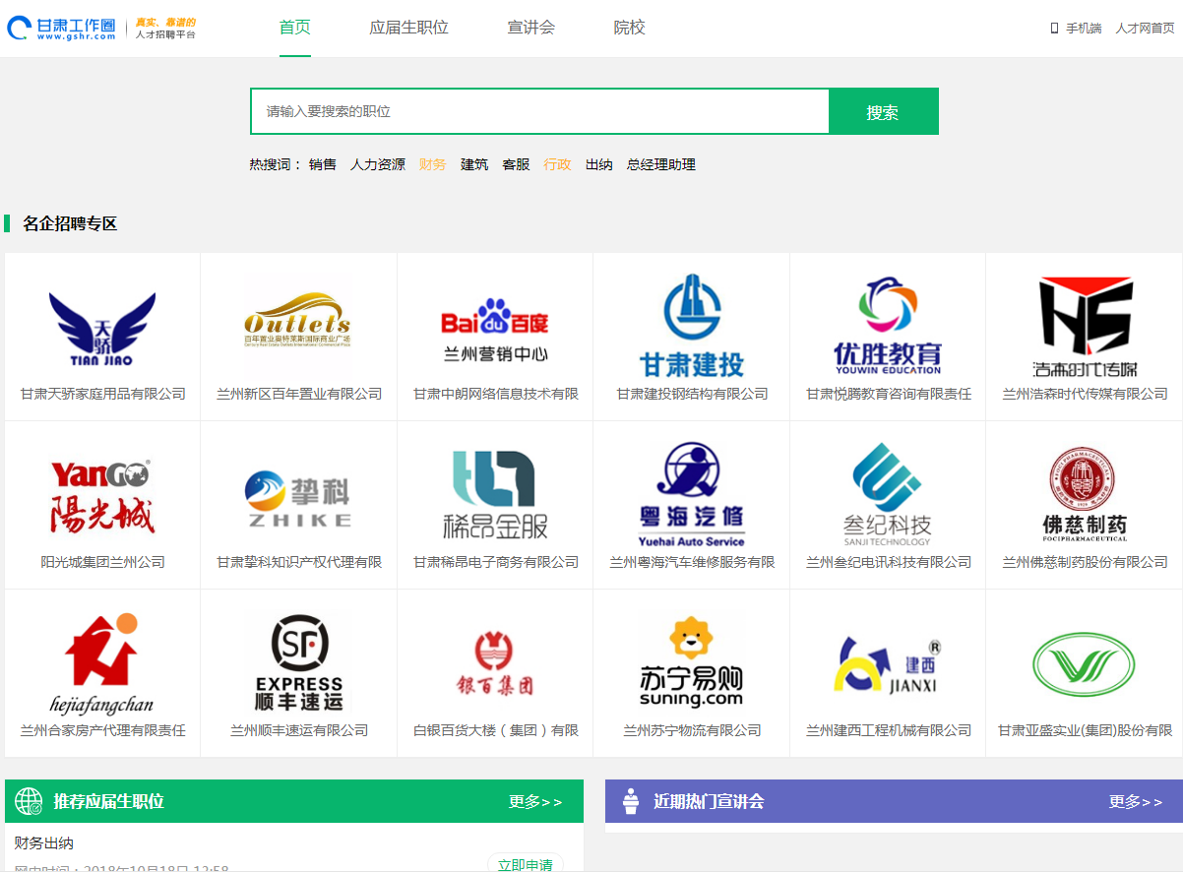Search hot keyword 销售
Viewport: 1183px width, 873px height.
click(323, 164)
